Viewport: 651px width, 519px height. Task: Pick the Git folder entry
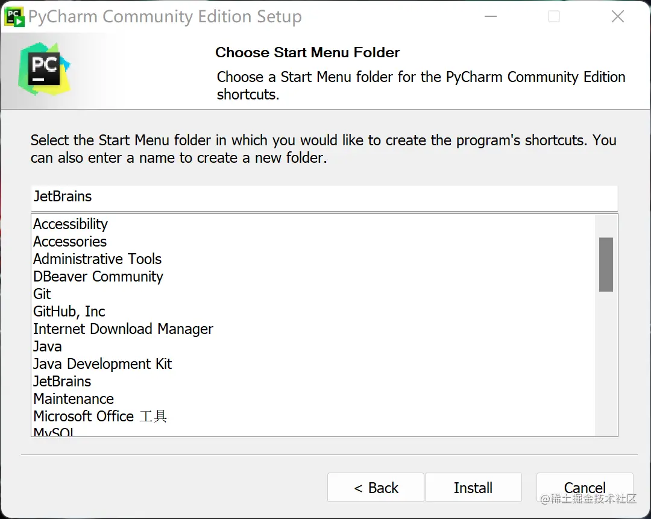pyautogui.click(x=42, y=294)
